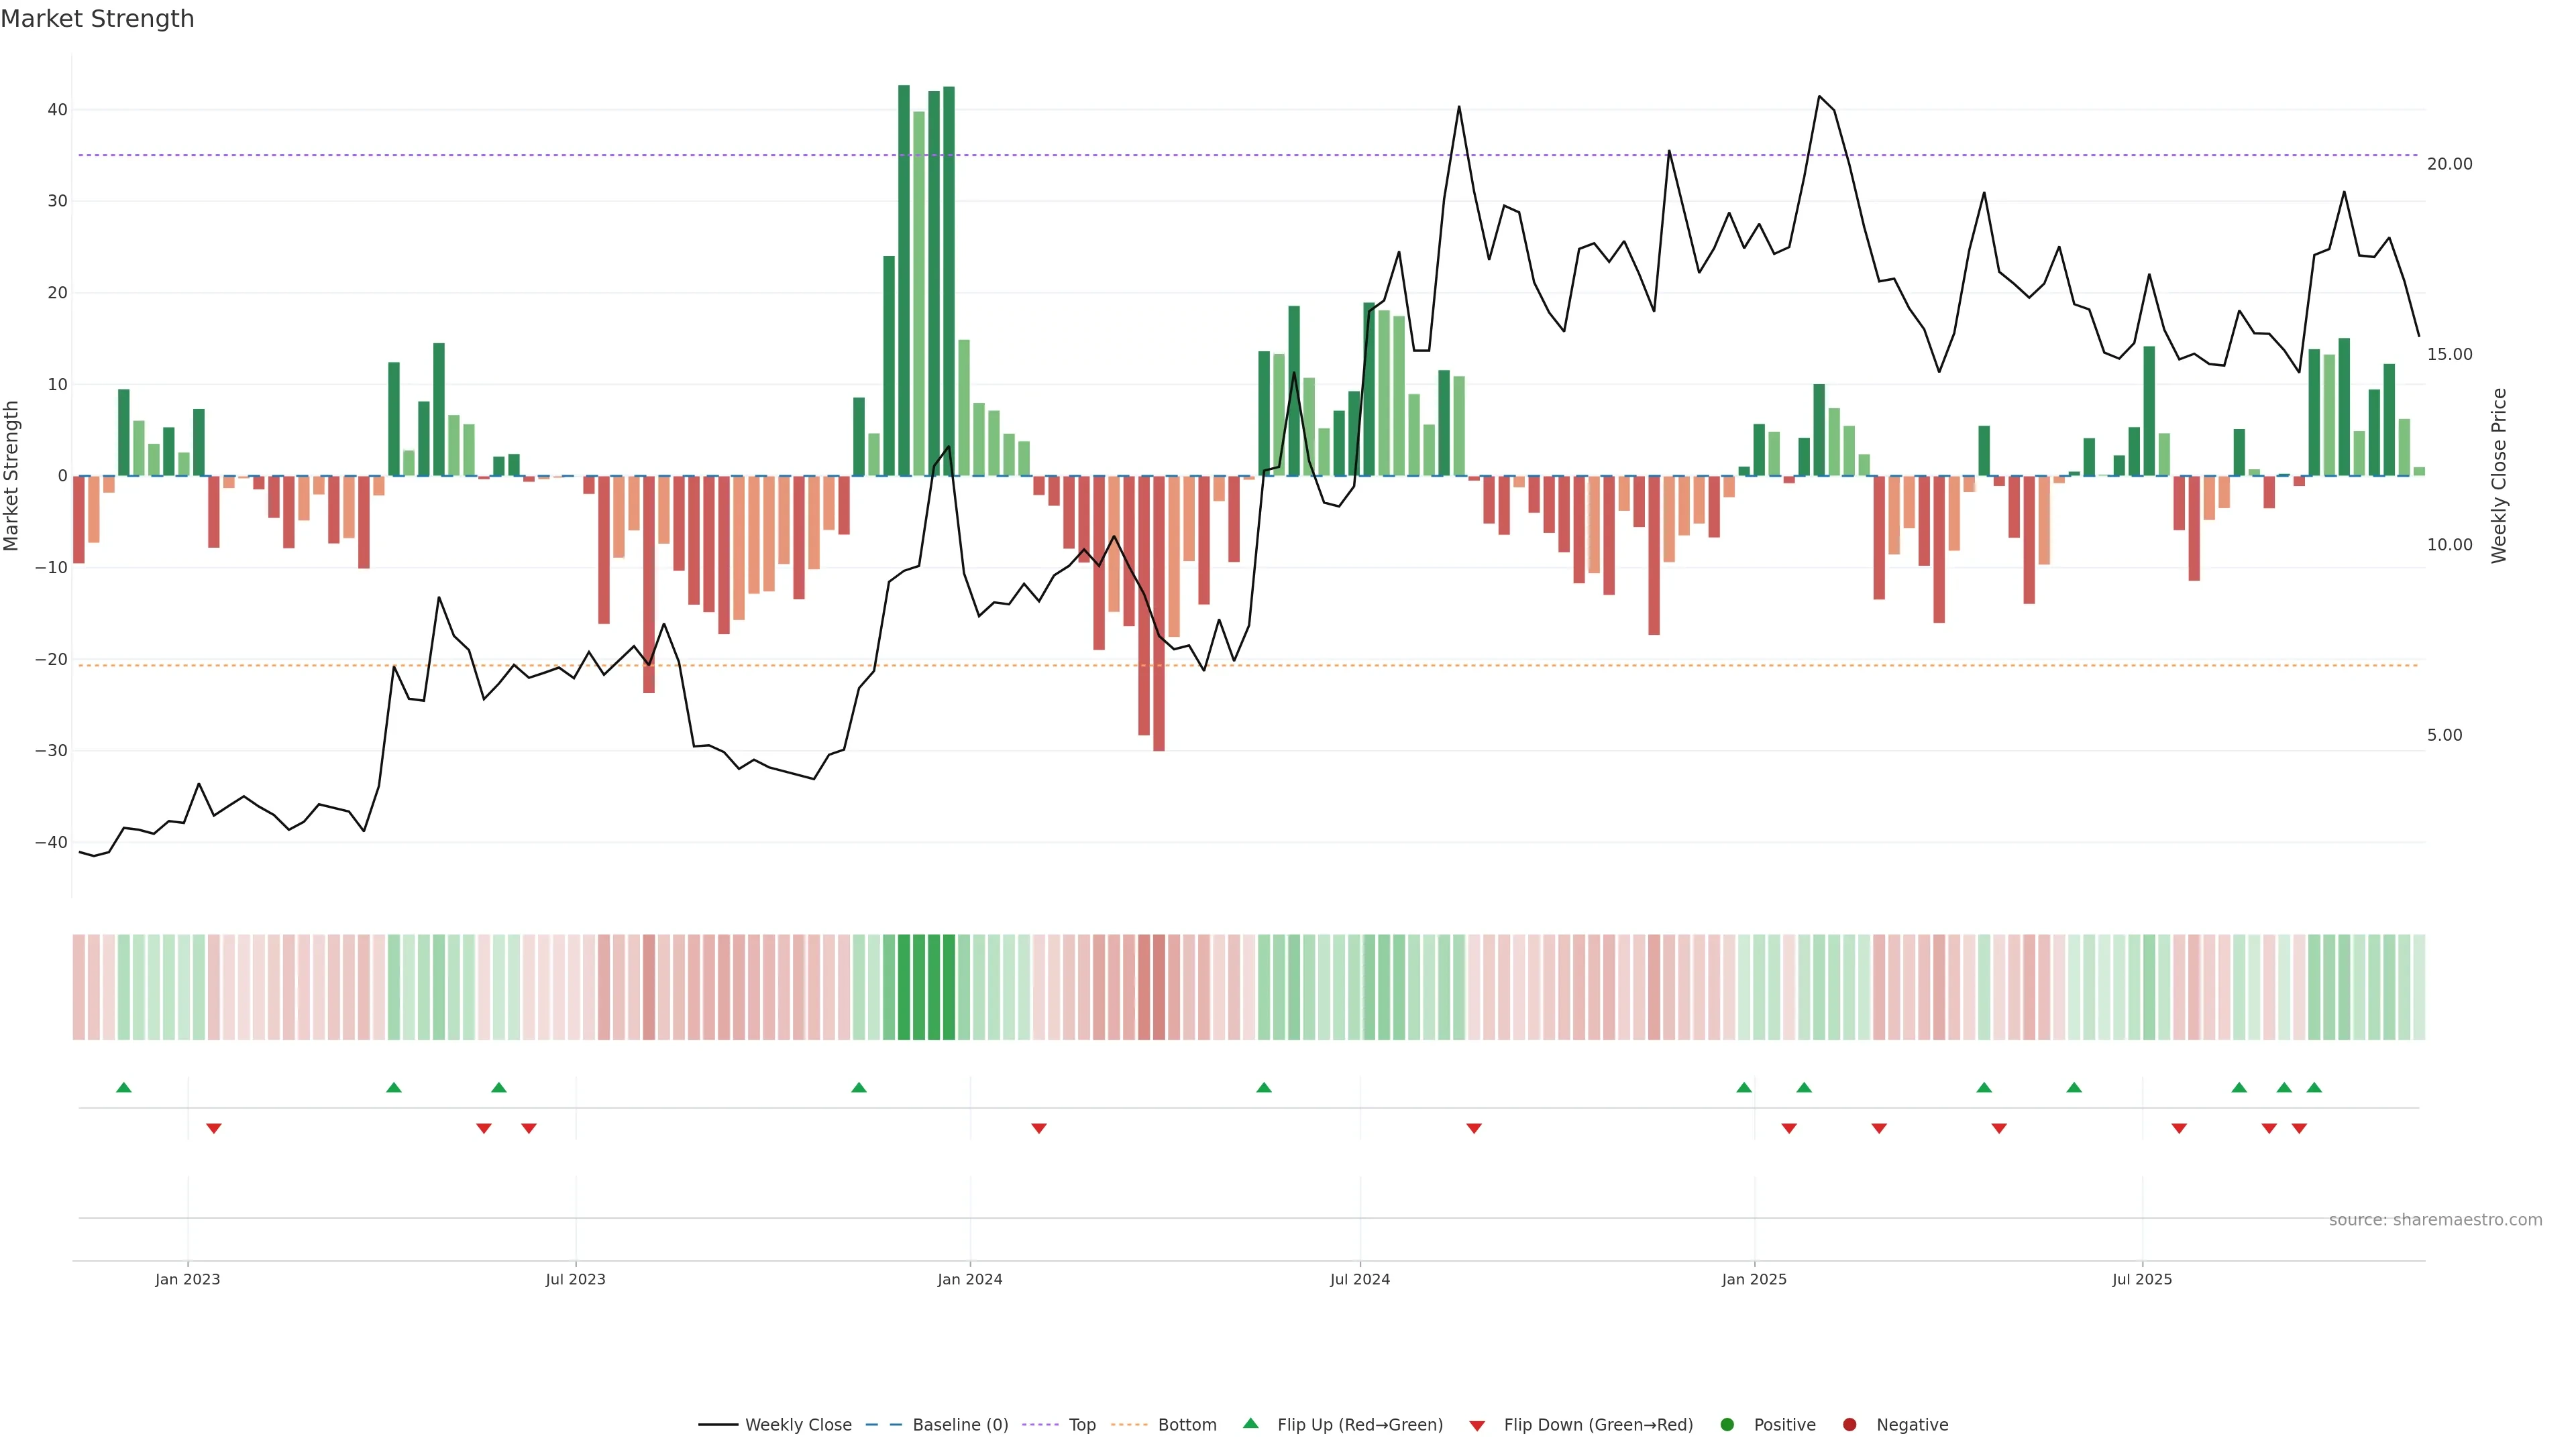Click the flip-down marker just after Jan 2024

(1039, 1128)
